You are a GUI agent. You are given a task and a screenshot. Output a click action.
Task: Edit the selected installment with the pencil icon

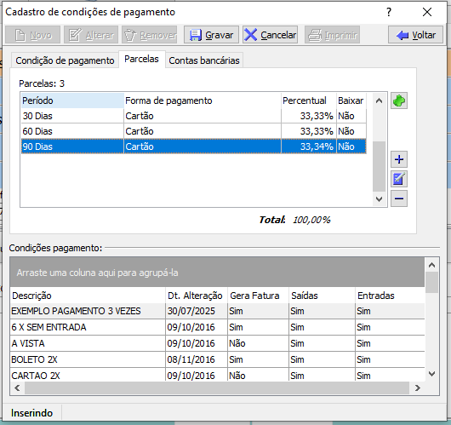[x=398, y=179]
